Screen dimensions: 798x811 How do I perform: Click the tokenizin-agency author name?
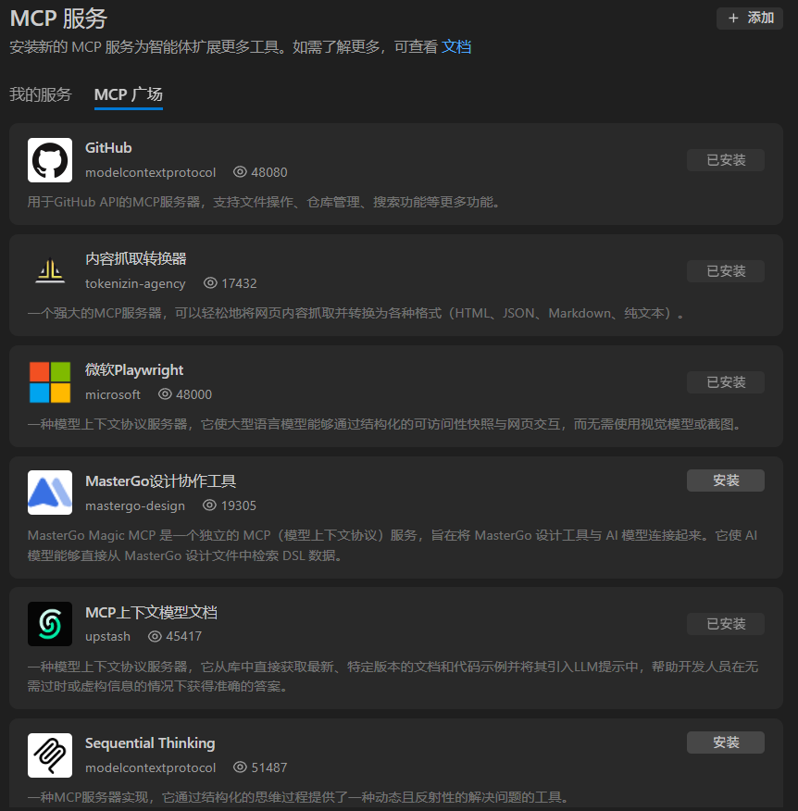135,283
